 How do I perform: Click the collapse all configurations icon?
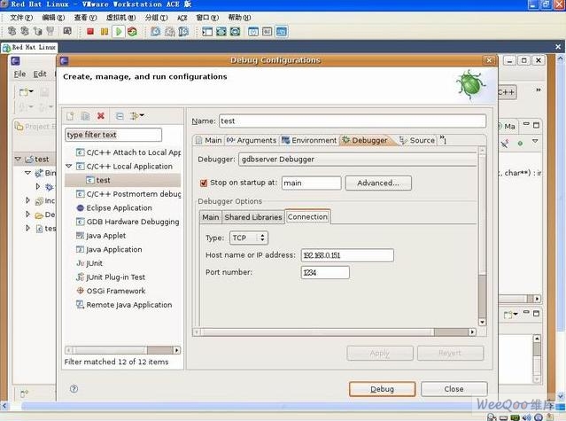point(120,116)
